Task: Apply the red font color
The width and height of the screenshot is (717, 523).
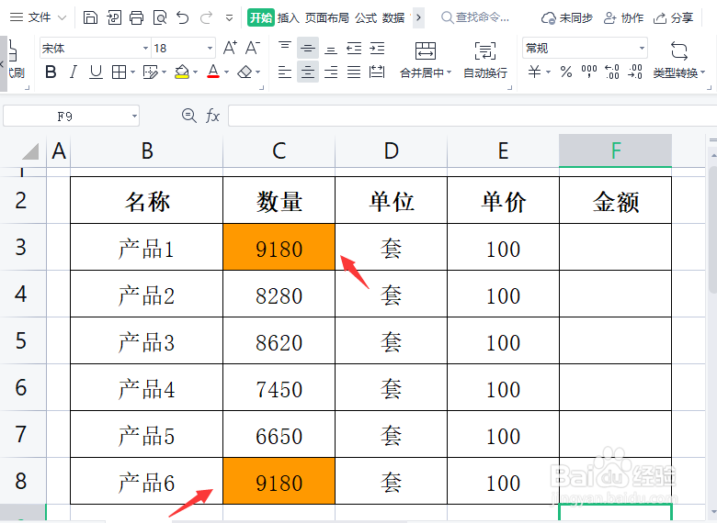Action: [213, 72]
